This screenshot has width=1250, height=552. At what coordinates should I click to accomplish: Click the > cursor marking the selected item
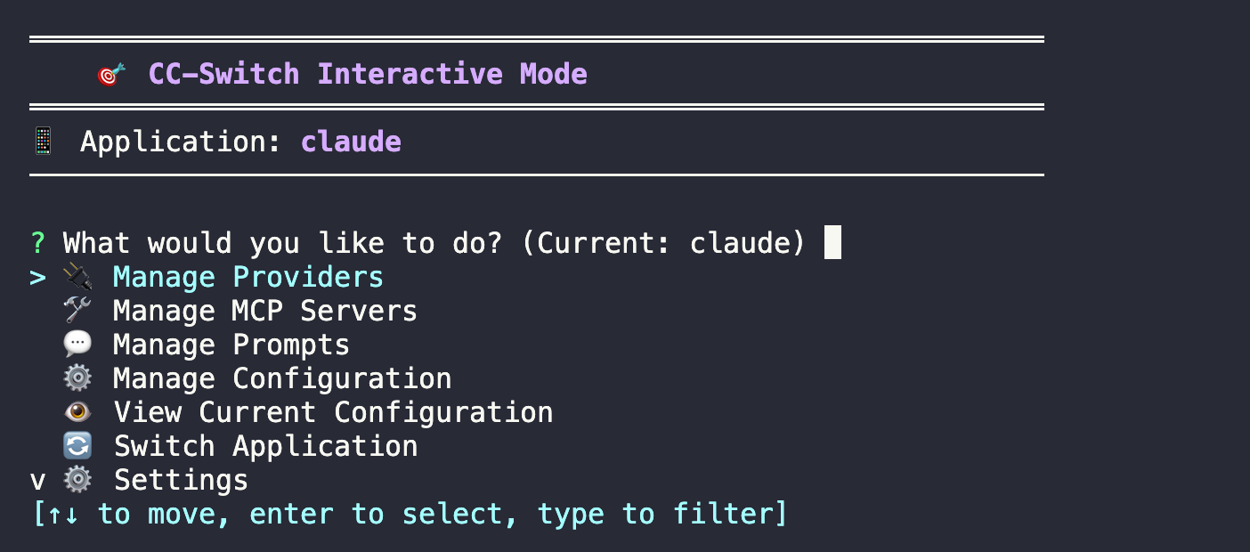(36, 277)
